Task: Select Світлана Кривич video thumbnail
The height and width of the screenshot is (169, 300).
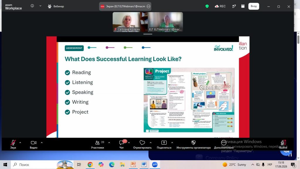Action: (x=127, y=22)
